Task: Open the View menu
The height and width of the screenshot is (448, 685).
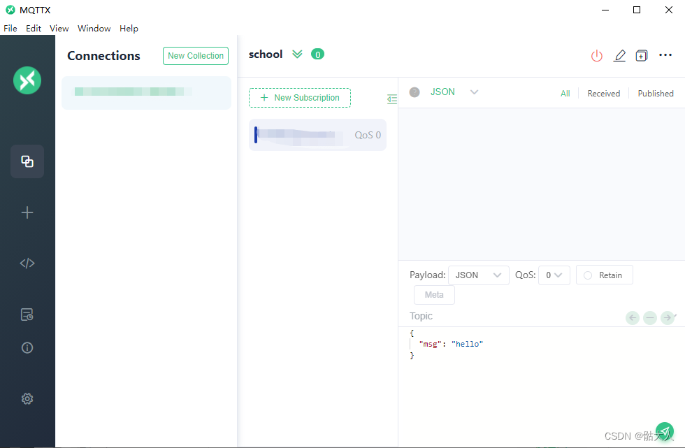Action: pyautogui.click(x=59, y=29)
